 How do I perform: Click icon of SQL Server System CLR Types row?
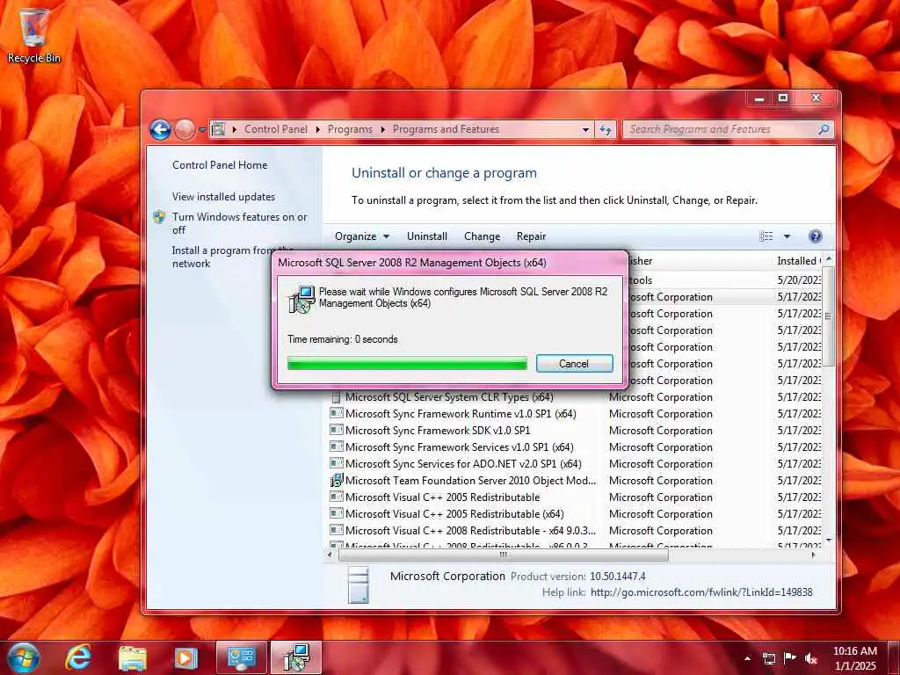[x=337, y=396]
